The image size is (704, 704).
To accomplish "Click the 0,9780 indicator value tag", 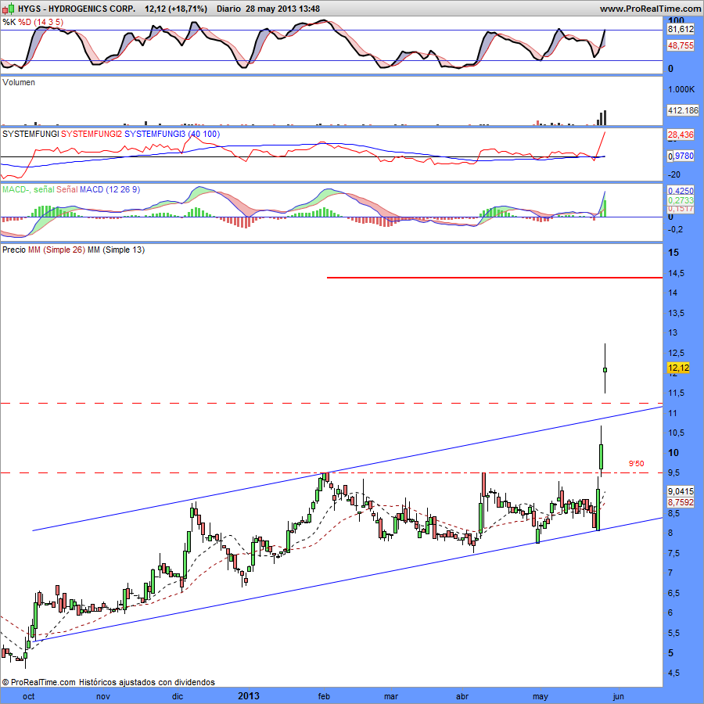I will pyautogui.click(x=681, y=156).
